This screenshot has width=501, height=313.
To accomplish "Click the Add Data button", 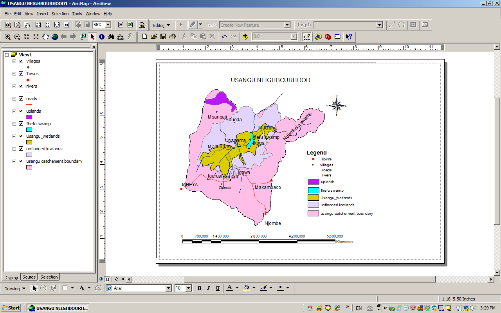I will 245,37.
